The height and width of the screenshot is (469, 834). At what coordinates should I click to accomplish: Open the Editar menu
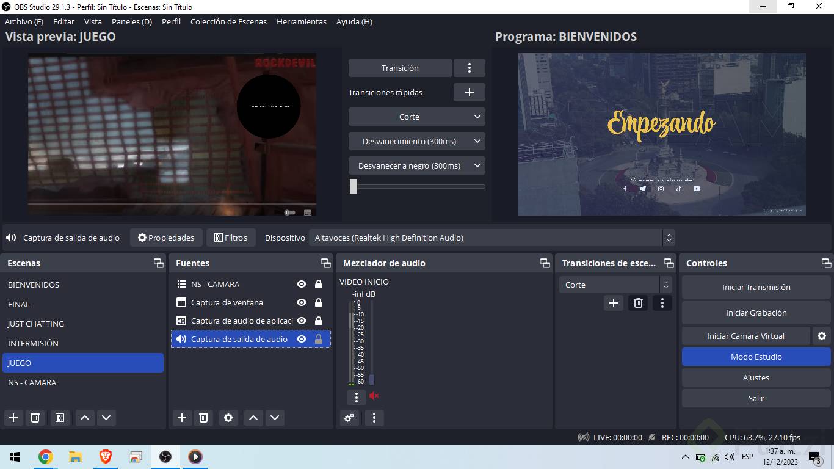click(63, 21)
